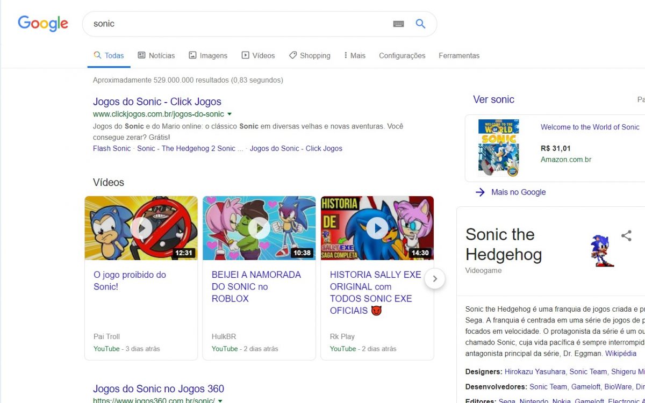Open 'HISTORIA SALLY EXE ORIGINAL' title link

click(376, 292)
